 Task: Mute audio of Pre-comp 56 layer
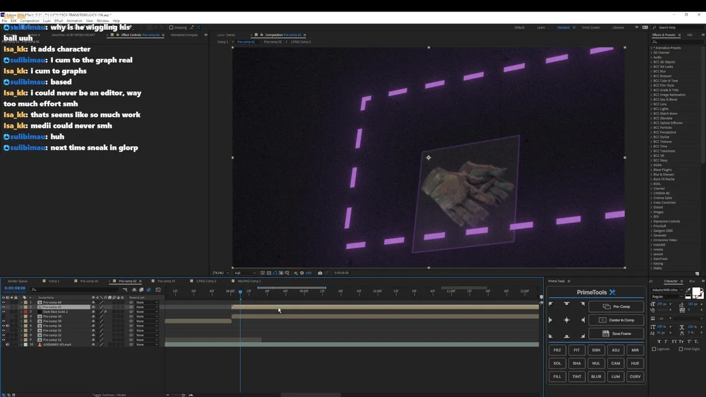(8, 326)
